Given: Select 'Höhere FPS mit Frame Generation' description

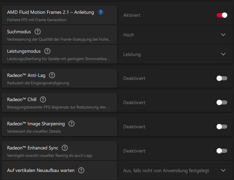Looking at the screenshot, I should tap(37, 20).
